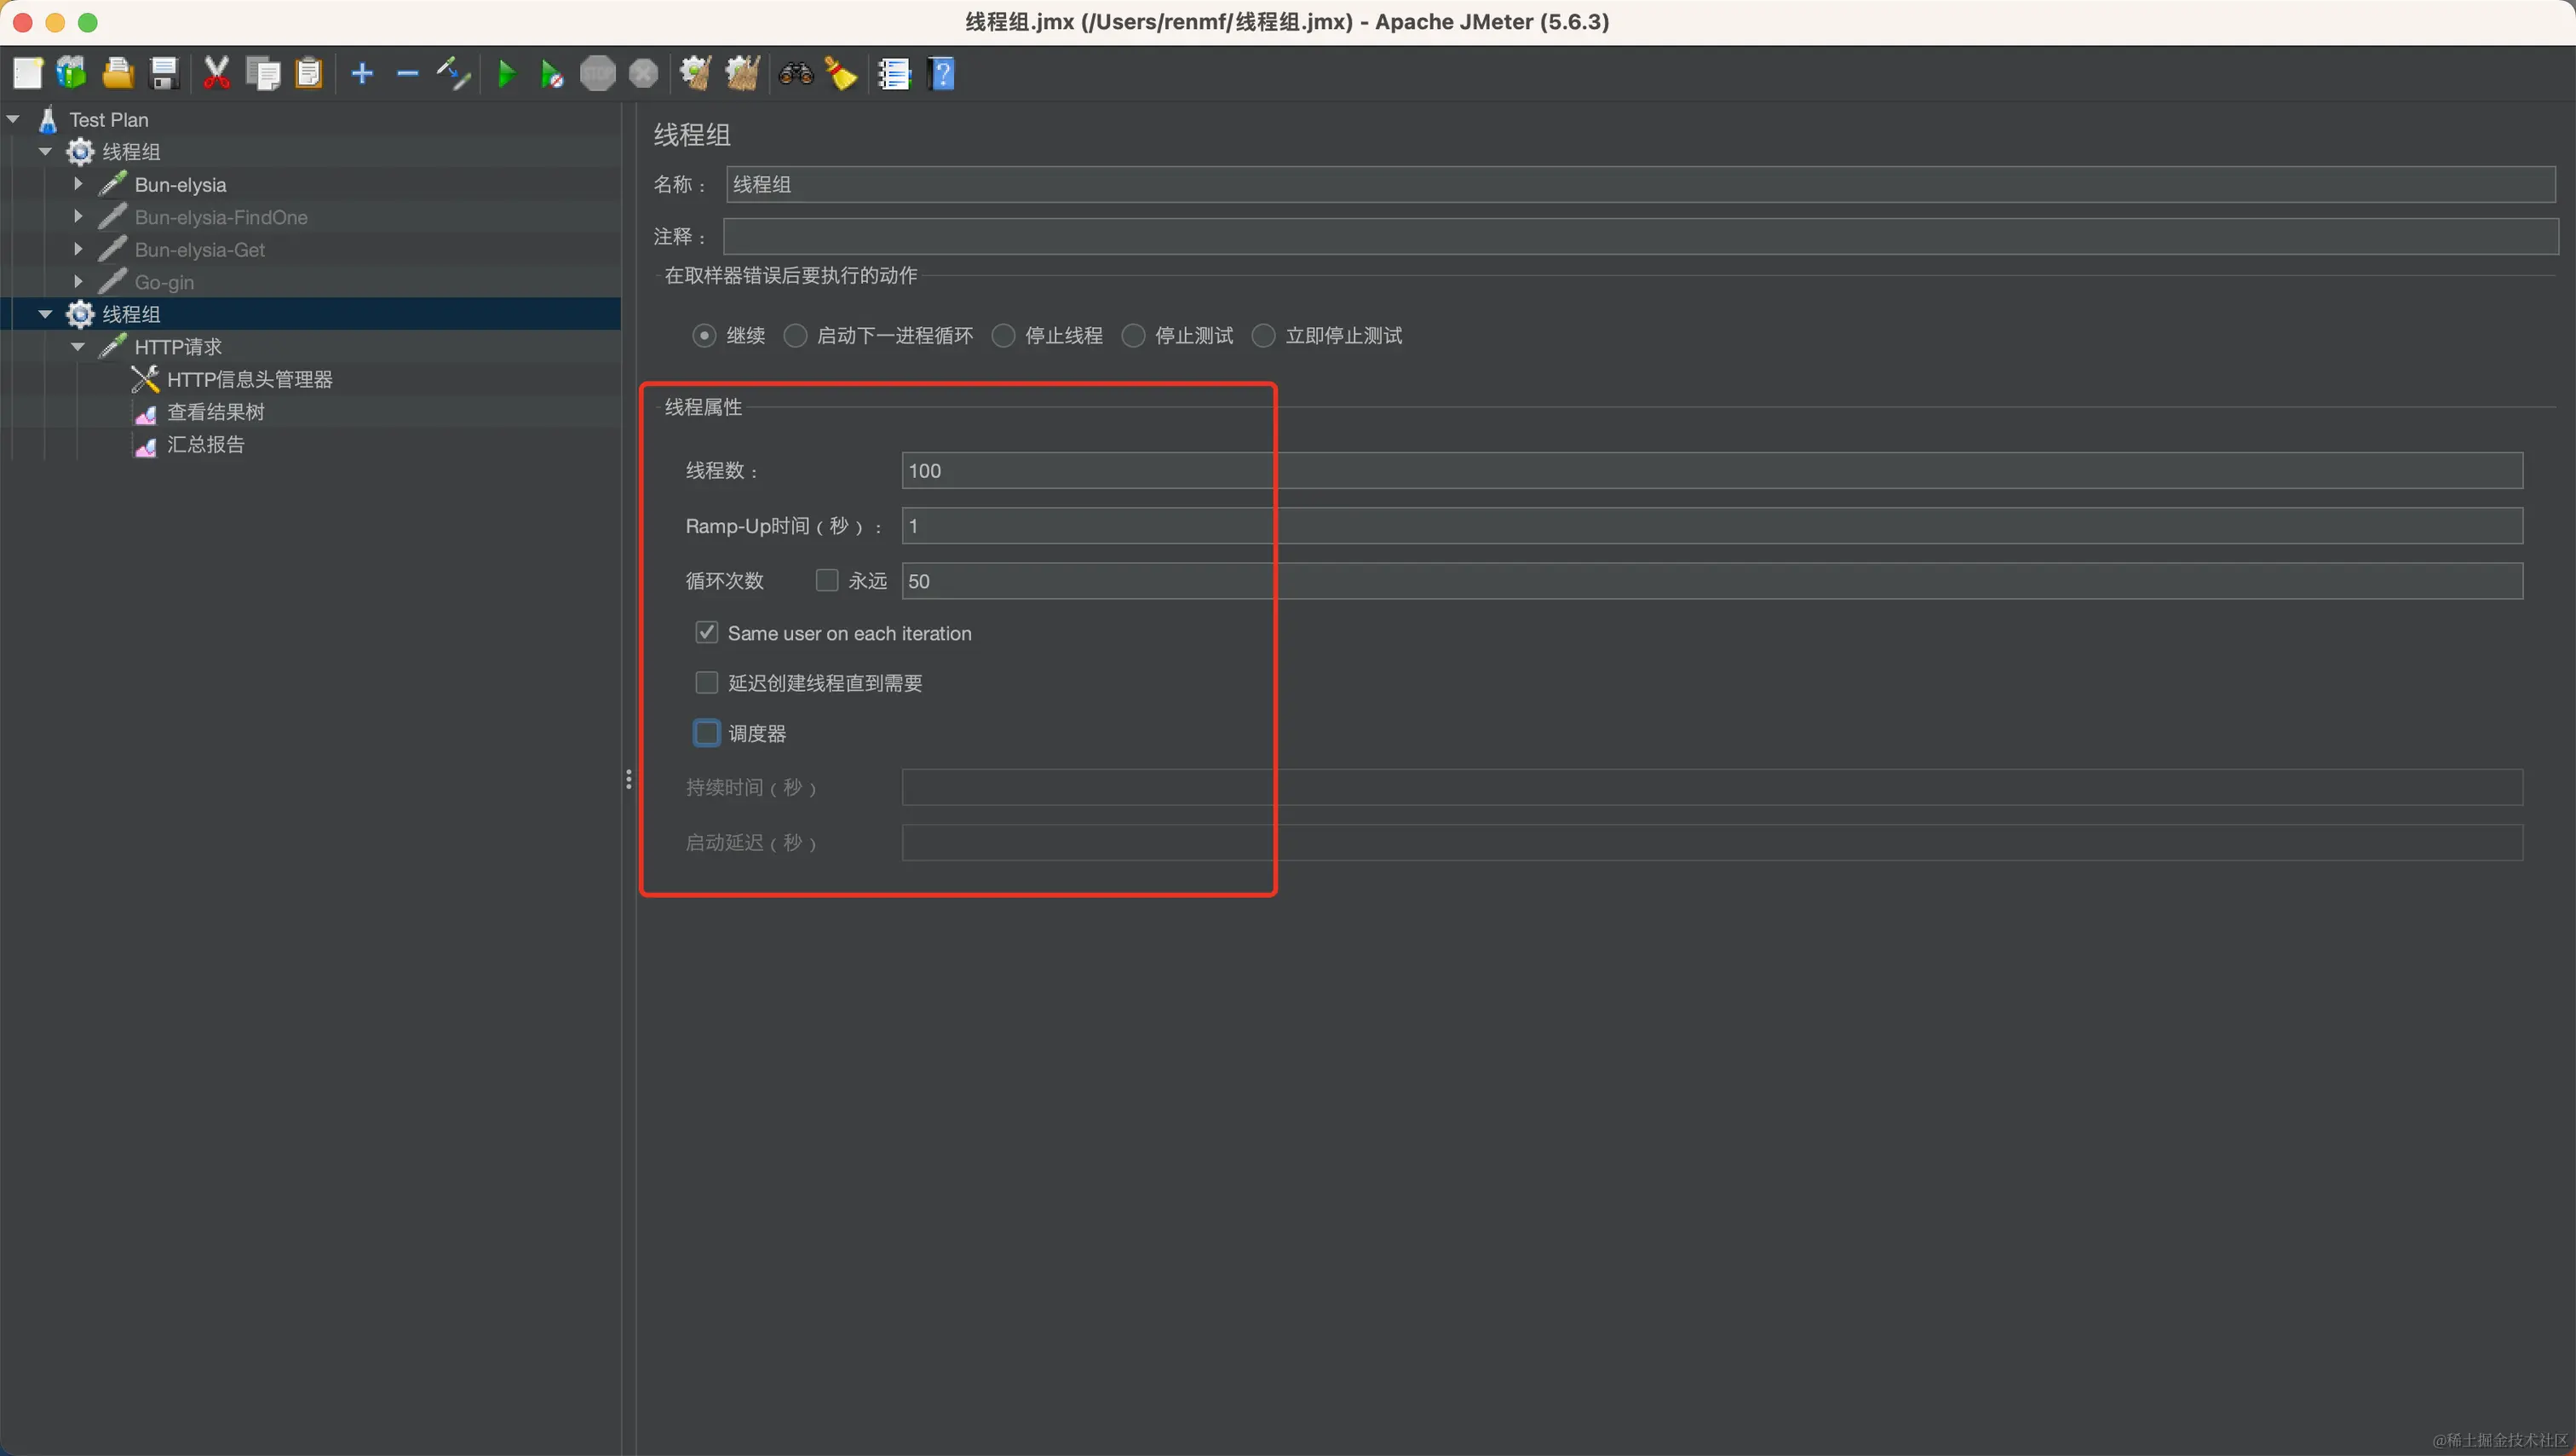Select 汇总报告 listener in the tree
Image resolution: width=2576 pixels, height=1456 pixels.
point(205,444)
